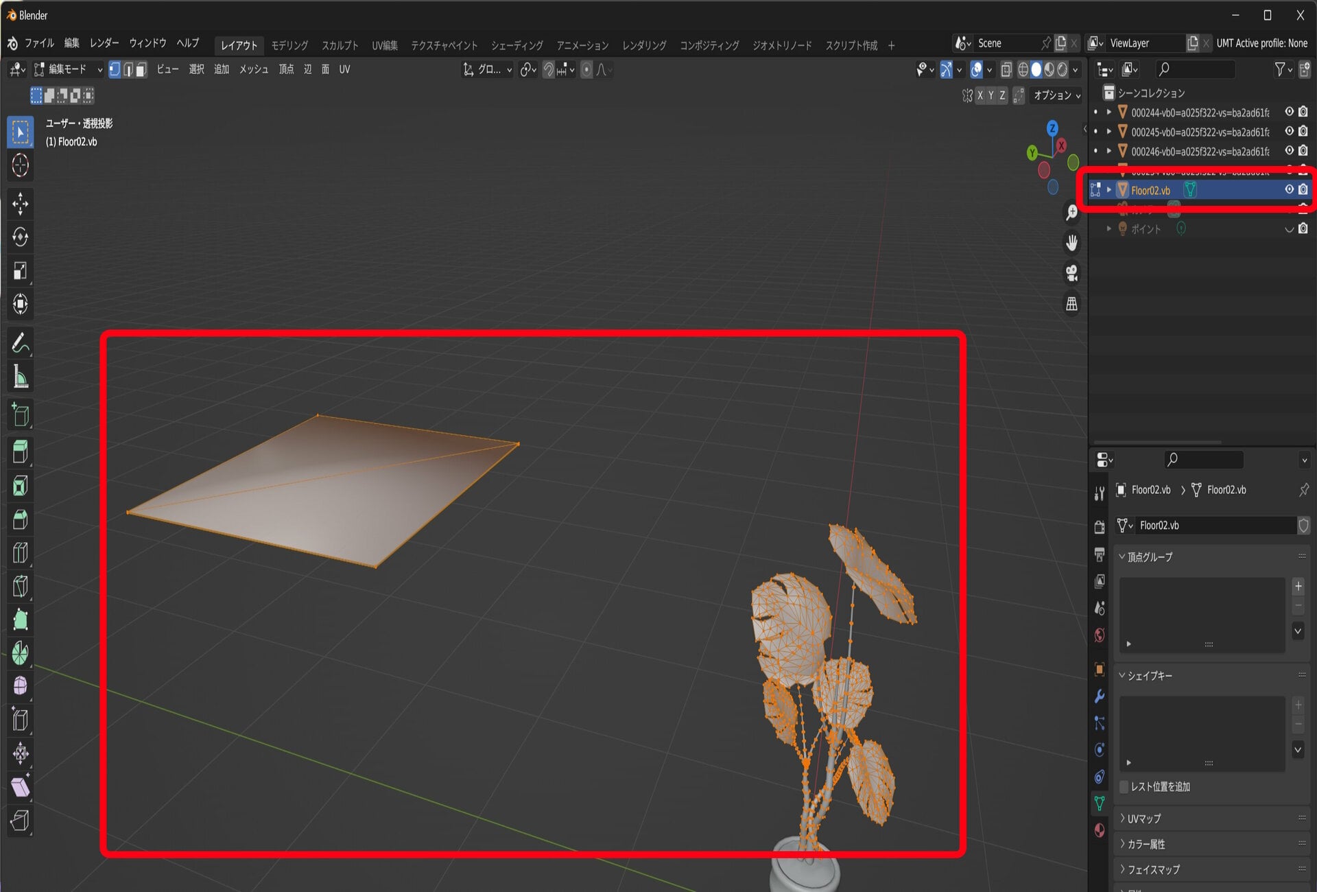1317x892 pixels.
Task: Switch to the シェーディング workspace tab
Action: point(517,45)
